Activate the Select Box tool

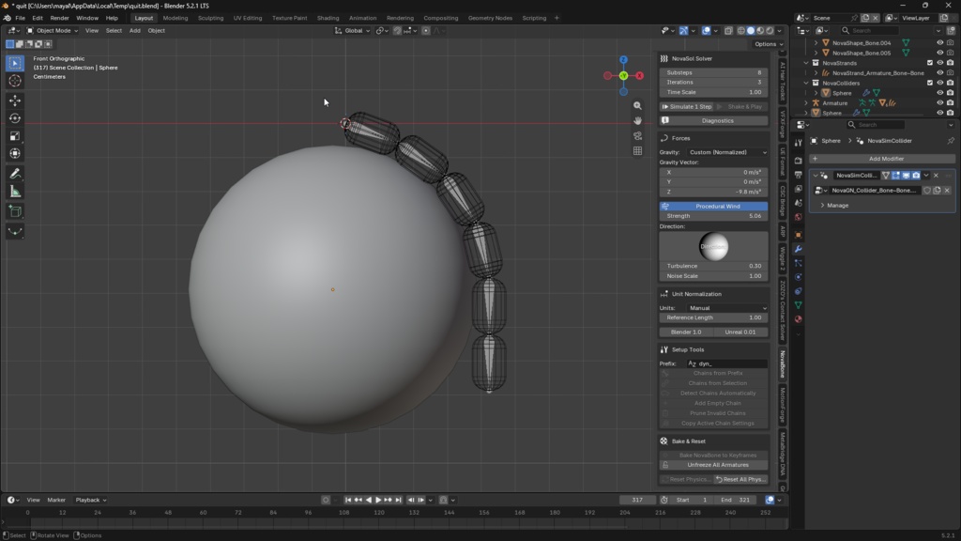(15, 63)
